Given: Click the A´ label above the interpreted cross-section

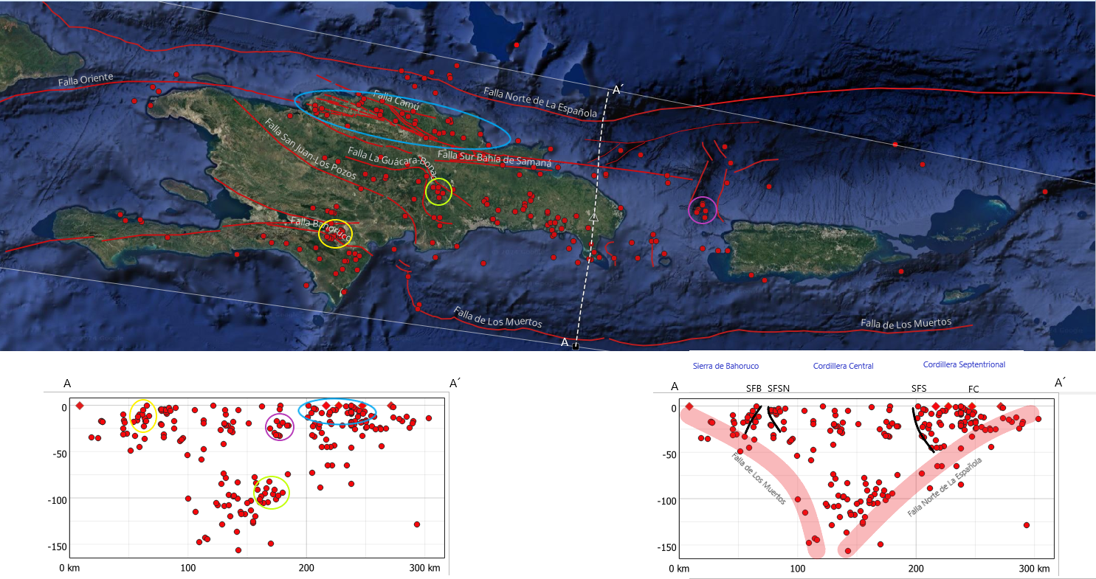Looking at the screenshot, I should pos(1060,384).
